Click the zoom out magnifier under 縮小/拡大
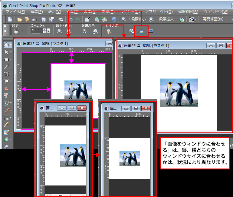This screenshot has width=233, height=197. [60, 31]
